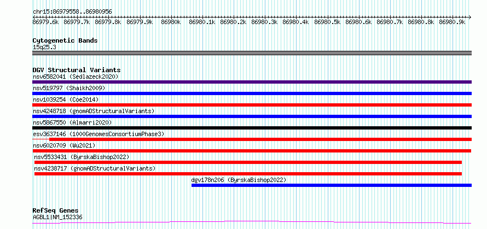This screenshot has height=229, width=487.
Task: Click the nsv4238717 gnomAD red variant bar
Action: coord(248,174)
